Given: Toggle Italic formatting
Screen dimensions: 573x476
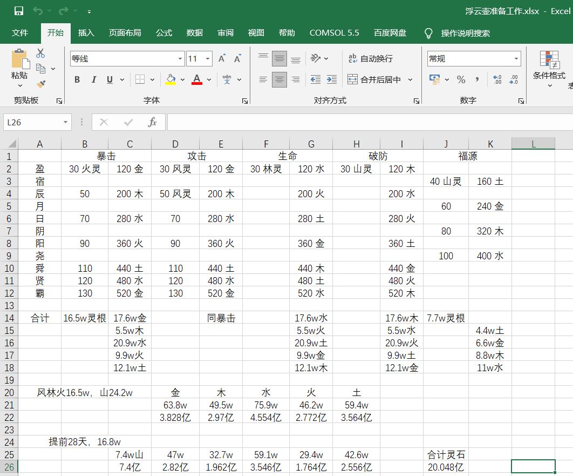Looking at the screenshot, I should click(93, 79).
